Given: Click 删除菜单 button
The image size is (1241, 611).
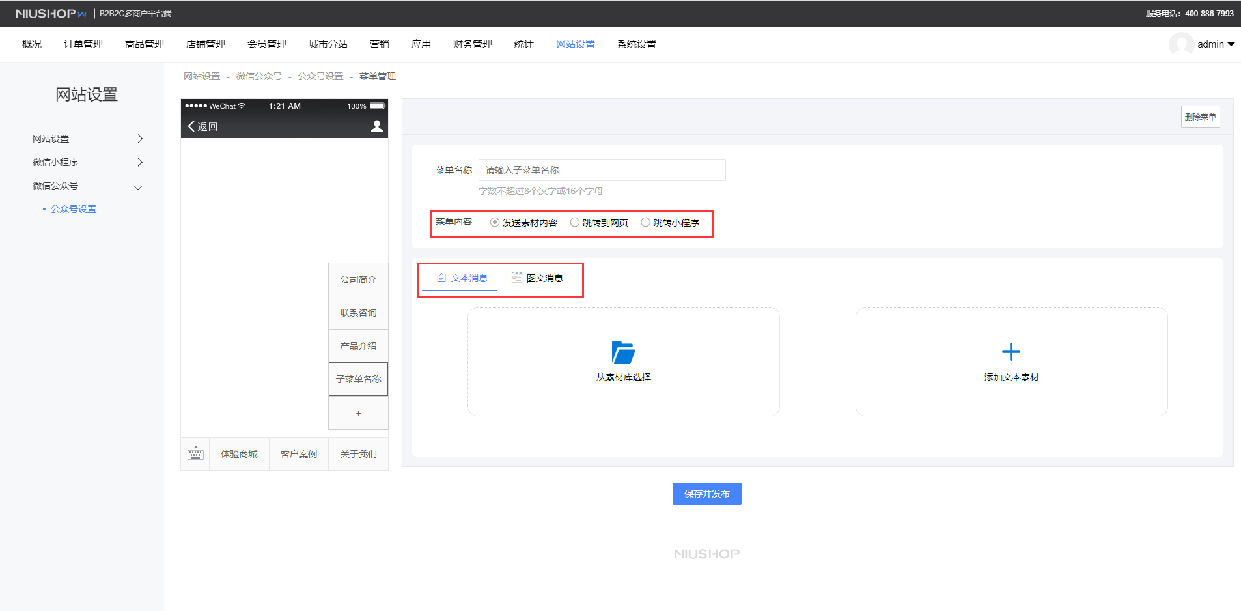Looking at the screenshot, I should 1201,117.
